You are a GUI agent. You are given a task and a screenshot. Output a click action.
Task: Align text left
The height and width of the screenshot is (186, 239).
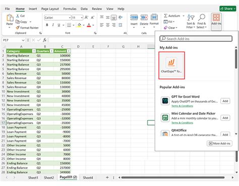(x=102, y=25)
